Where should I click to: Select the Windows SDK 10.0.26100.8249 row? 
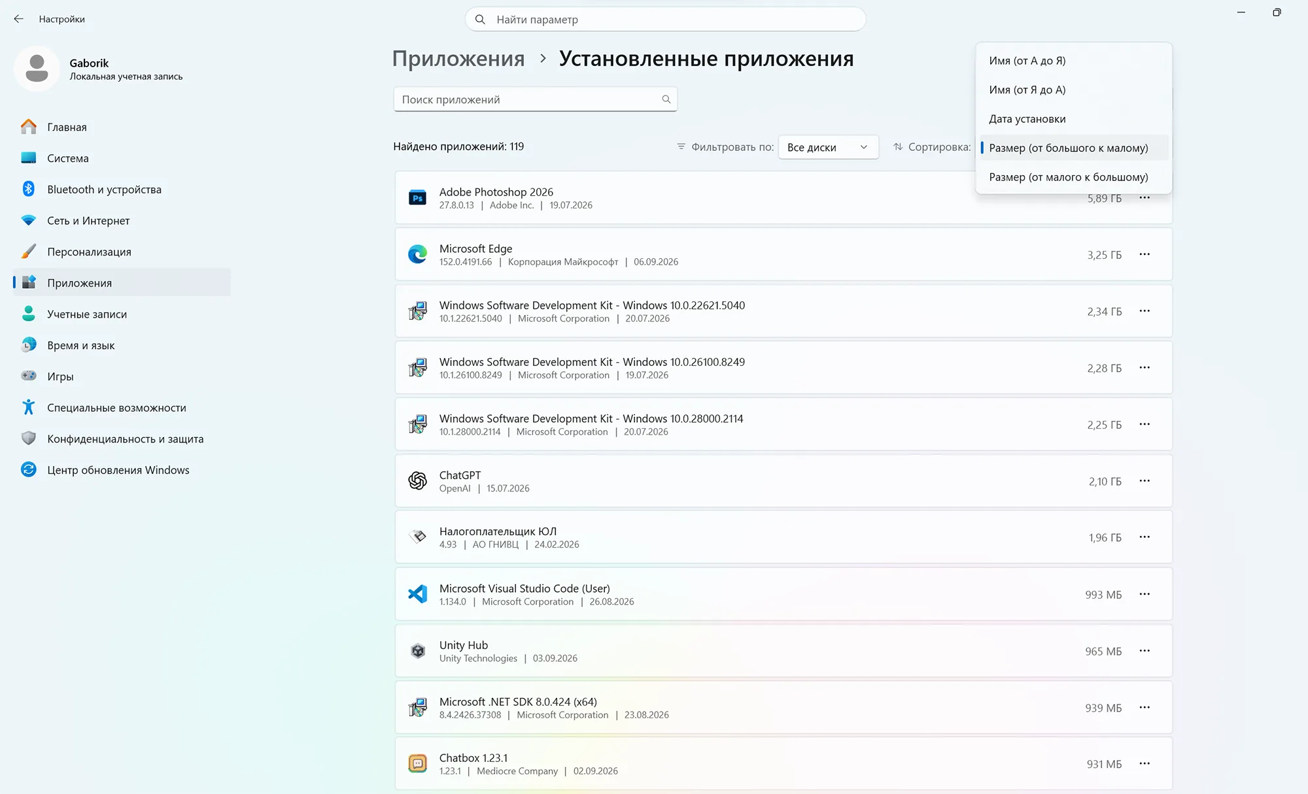(x=783, y=368)
